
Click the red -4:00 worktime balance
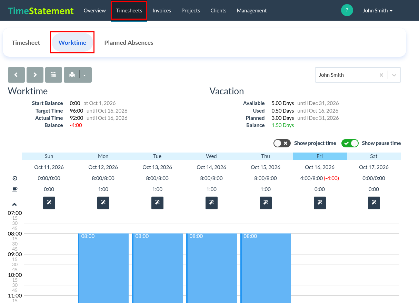pos(76,125)
